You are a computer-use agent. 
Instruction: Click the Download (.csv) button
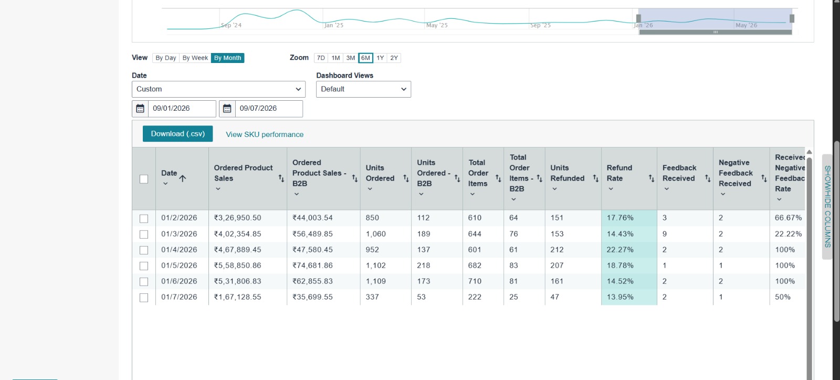178,134
